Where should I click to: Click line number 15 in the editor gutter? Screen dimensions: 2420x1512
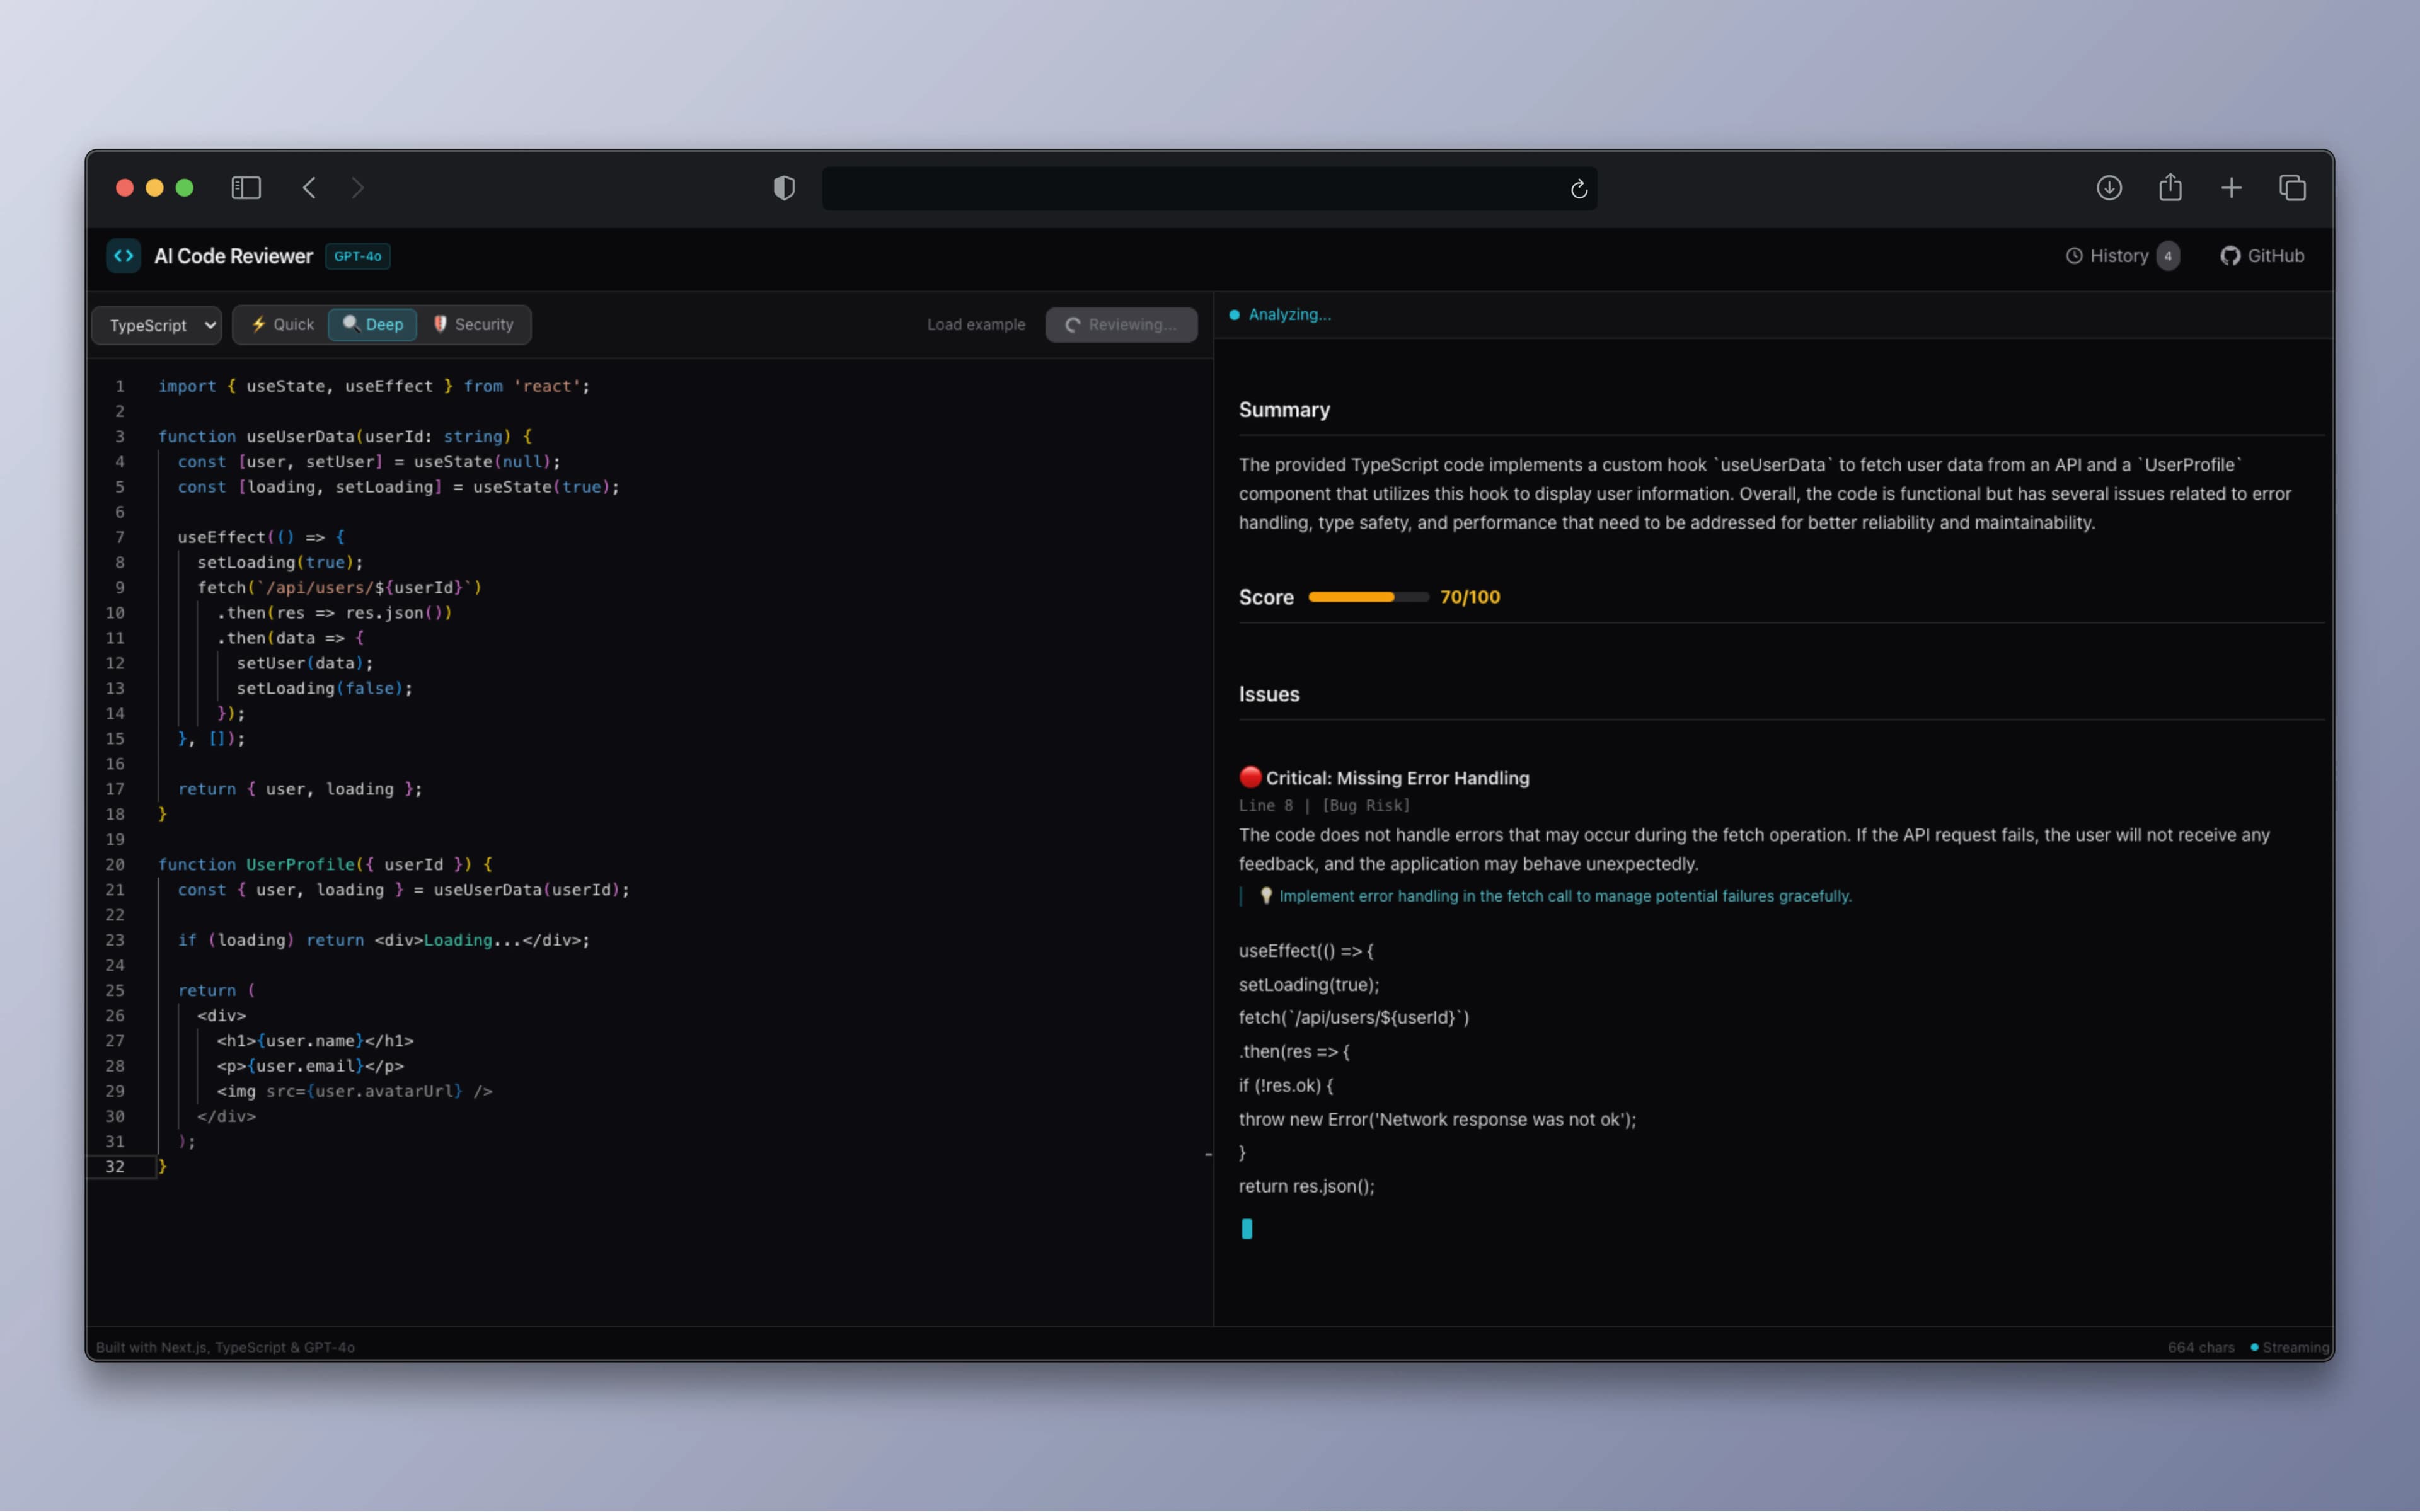pos(115,739)
